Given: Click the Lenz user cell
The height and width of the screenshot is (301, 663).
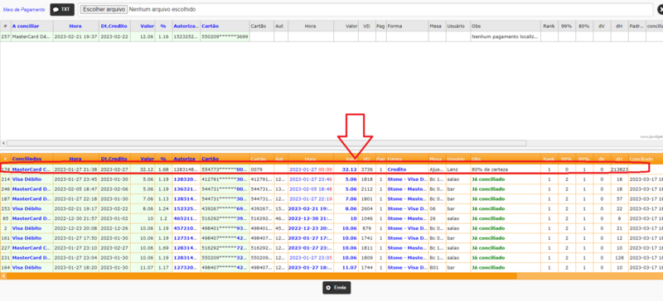Looking at the screenshot, I should [x=457, y=170].
